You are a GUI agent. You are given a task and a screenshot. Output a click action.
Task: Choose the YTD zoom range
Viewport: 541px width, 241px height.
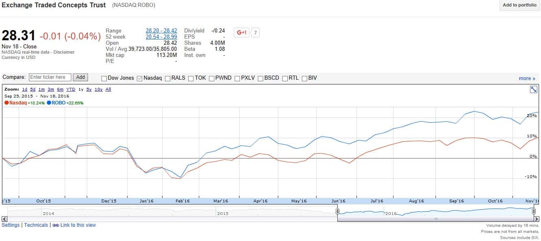coord(71,89)
